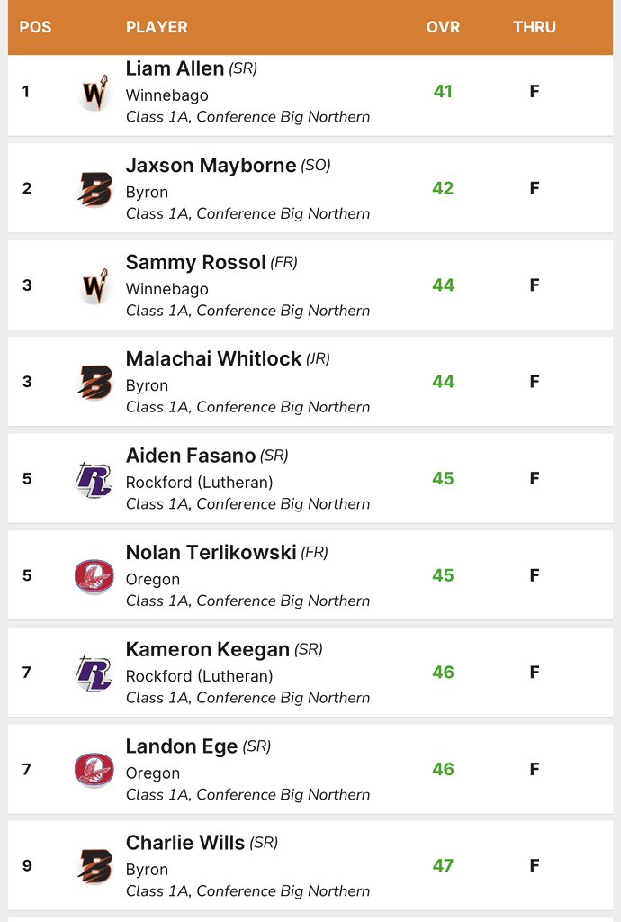Click Oregon logo next to Nolan Terlikowski
The height and width of the screenshot is (922, 621).
tap(94, 576)
